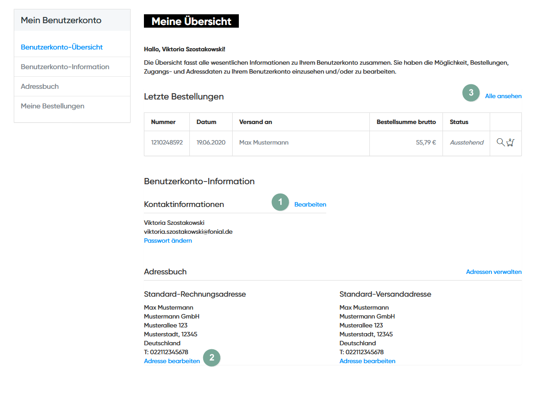Click the green number 3 badge
This screenshot has width=557, height=393.
pos(471,93)
